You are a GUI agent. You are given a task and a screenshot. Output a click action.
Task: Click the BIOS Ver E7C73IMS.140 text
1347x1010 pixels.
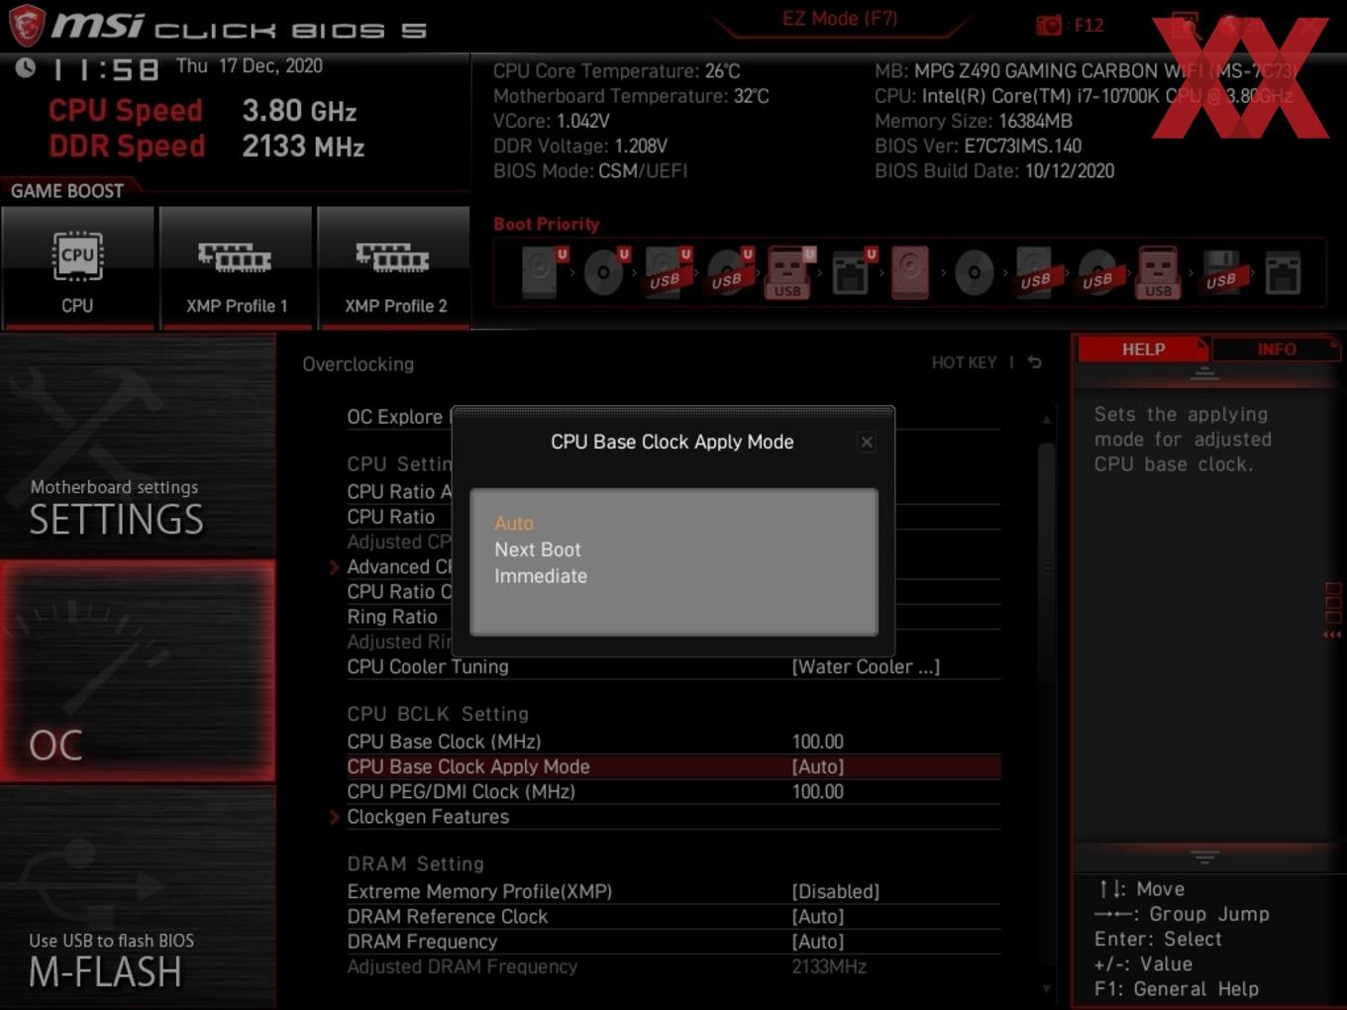coord(979,147)
